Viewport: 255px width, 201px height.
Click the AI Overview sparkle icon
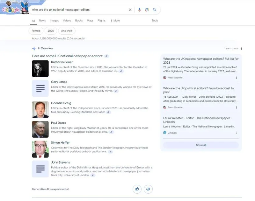(x=34, y=49)
